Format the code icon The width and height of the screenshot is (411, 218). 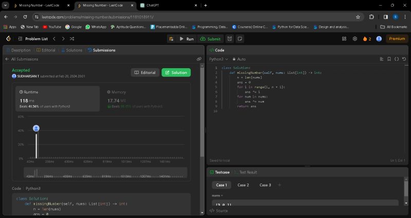click(x=381, y=59)
